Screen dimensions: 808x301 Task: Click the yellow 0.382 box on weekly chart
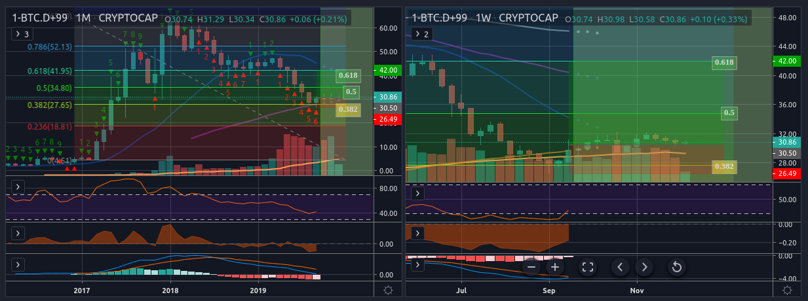click(724, 166)
